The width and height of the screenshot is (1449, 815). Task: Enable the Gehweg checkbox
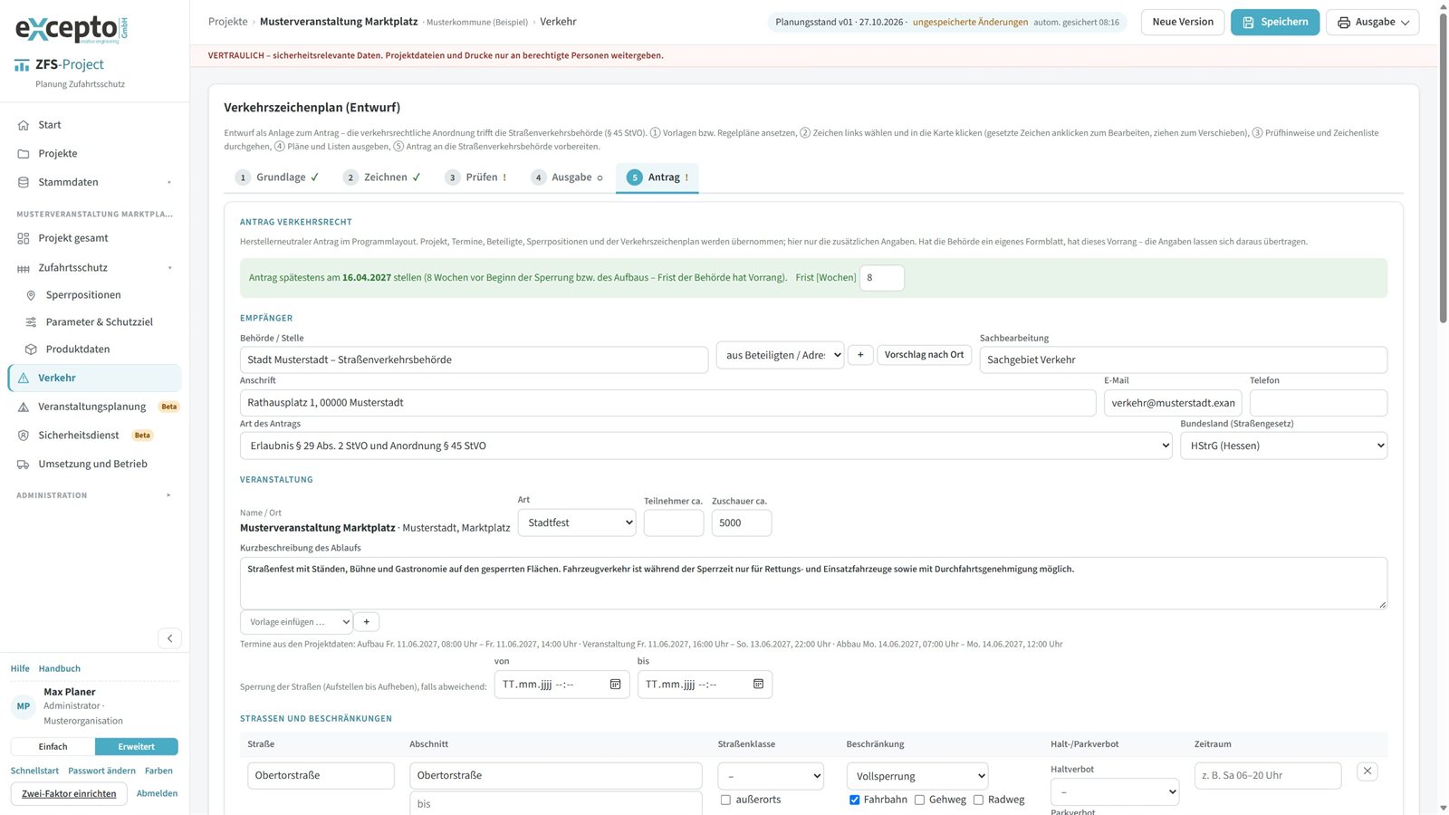point(919,800)
